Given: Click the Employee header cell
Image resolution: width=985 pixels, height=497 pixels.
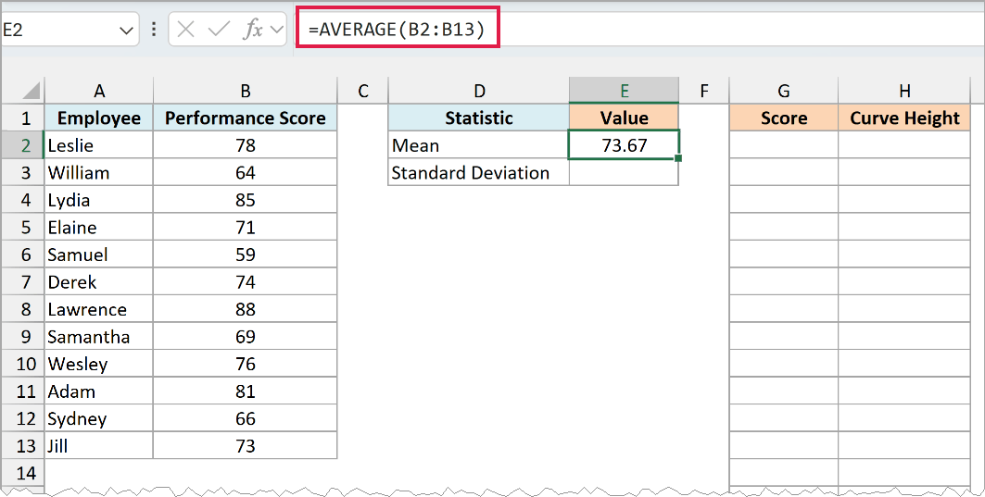Looking at the screenshot, I should (98, 118).
